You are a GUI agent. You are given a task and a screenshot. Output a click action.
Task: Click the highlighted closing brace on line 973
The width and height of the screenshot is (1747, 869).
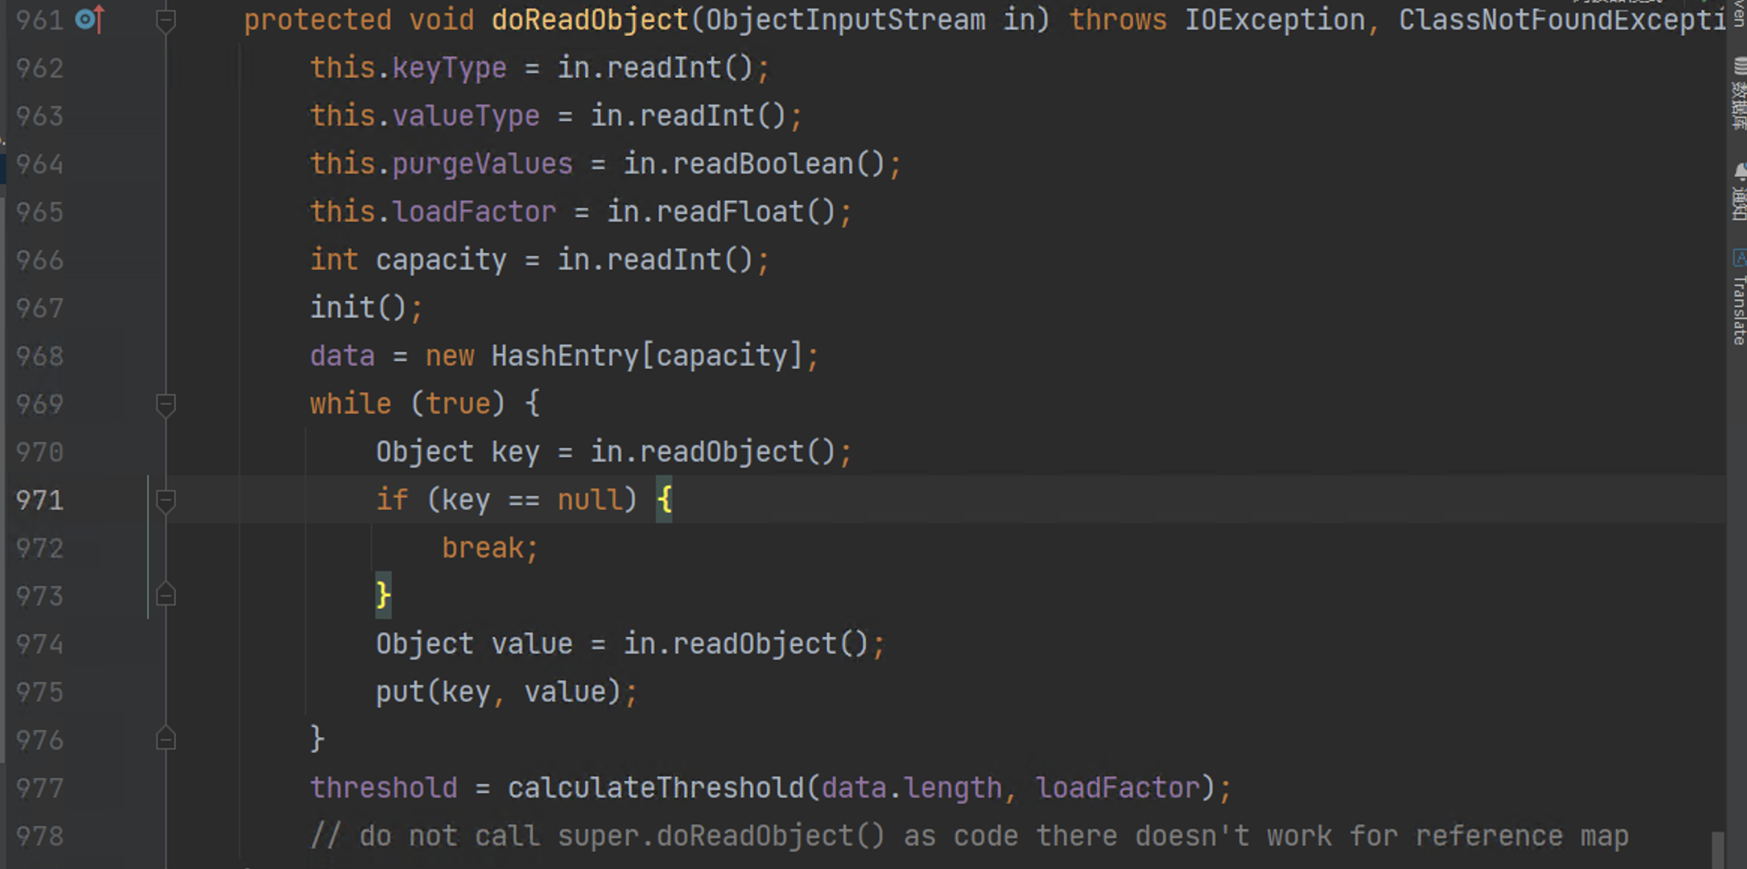click(x=383, y=596)
